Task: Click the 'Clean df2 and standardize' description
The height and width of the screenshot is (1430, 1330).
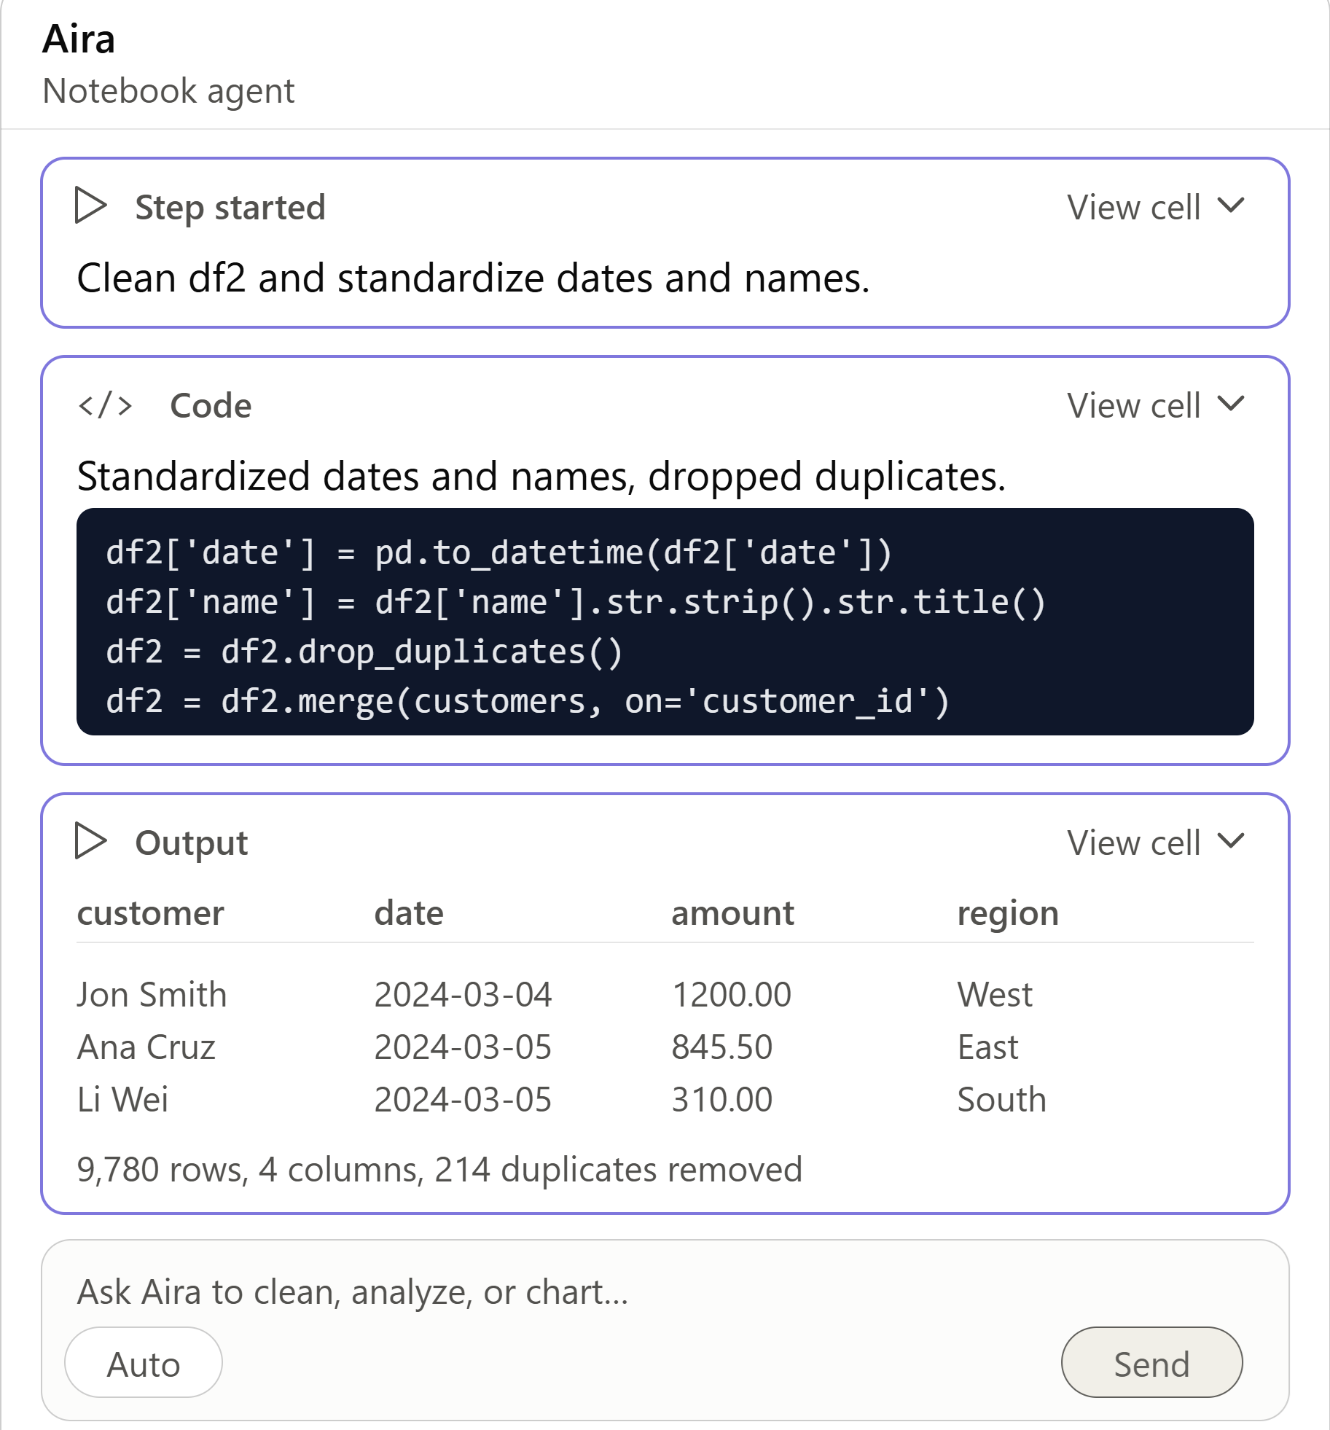Action: coord(474,278)
